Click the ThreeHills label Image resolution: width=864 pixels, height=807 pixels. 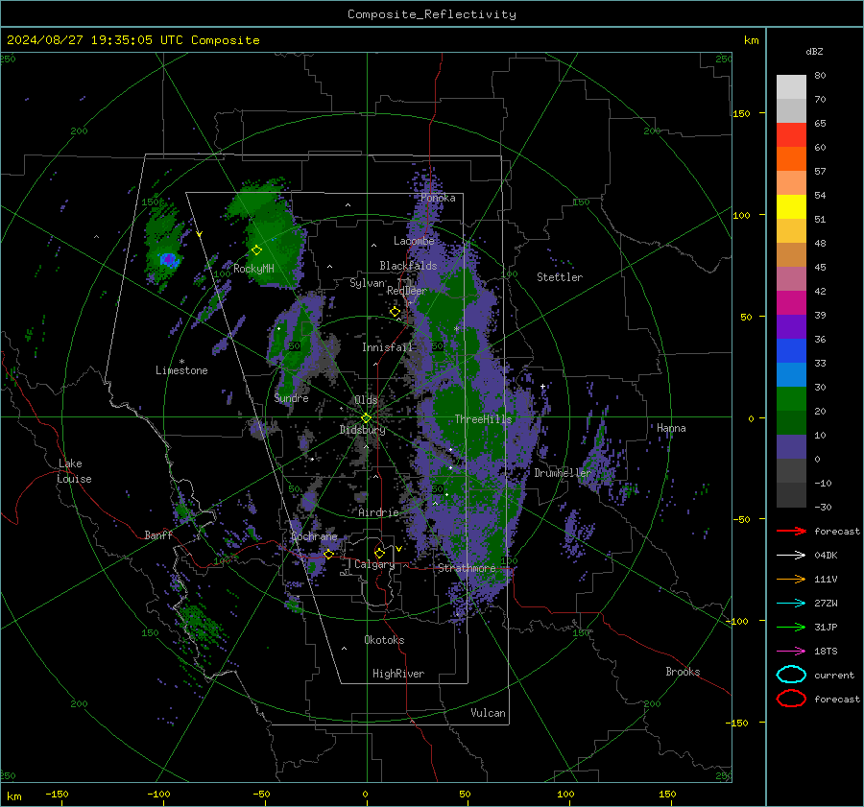pyautogui.click(x=483, y=419)
